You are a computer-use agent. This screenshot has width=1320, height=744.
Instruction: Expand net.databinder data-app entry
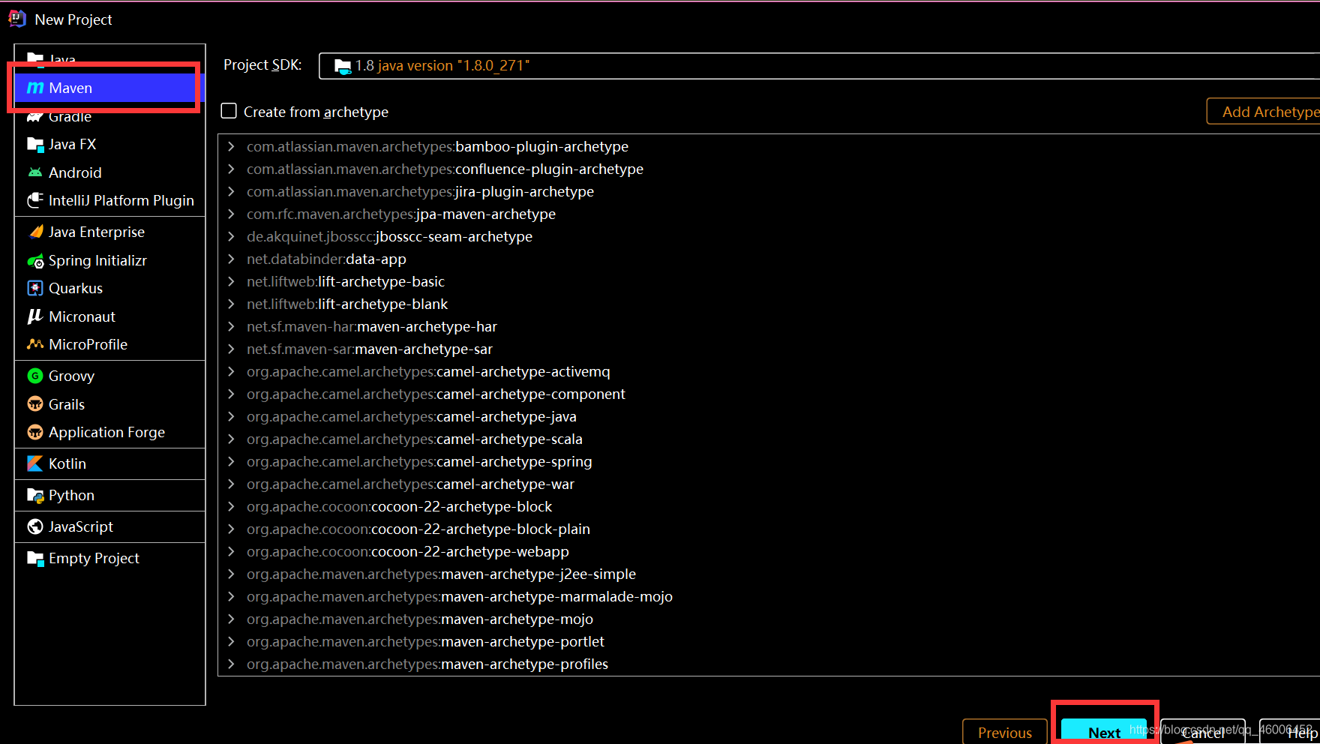[x=231, y=259]
